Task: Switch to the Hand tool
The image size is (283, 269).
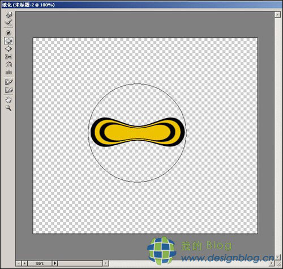Action: tap(8, 100)
